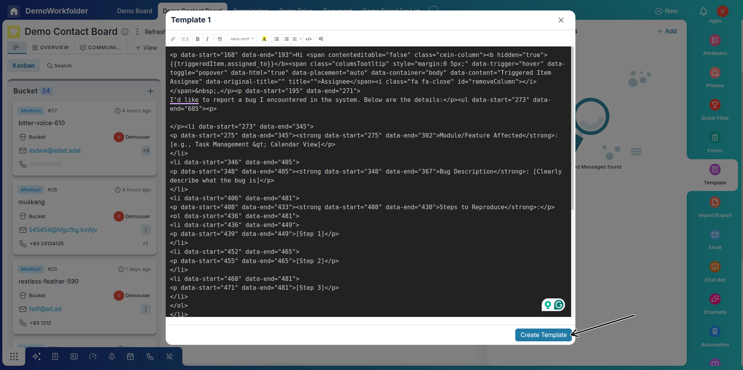Image resolution: width=743 pixels, height=370 pixels.
Task: Toggle strikethrough formatting
Action: (220, 39)
